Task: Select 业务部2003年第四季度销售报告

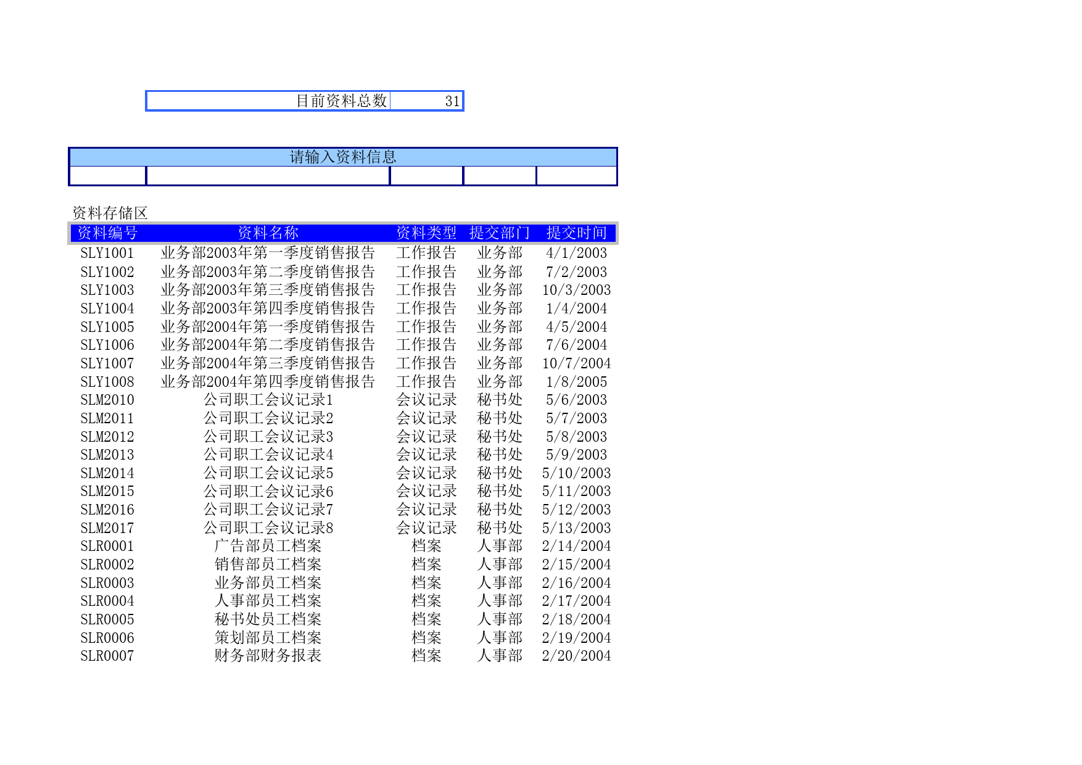Action: pos(268,308)
